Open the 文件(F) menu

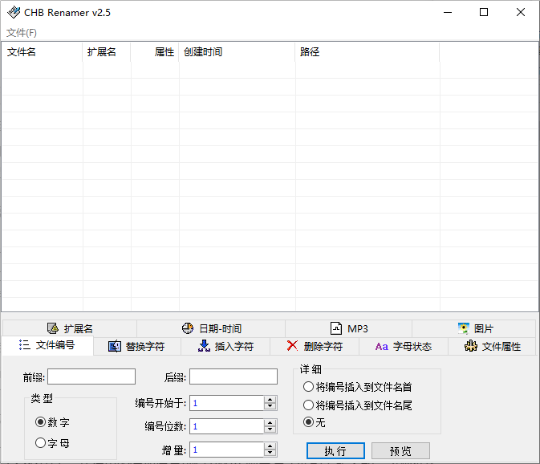coord(22,33)
